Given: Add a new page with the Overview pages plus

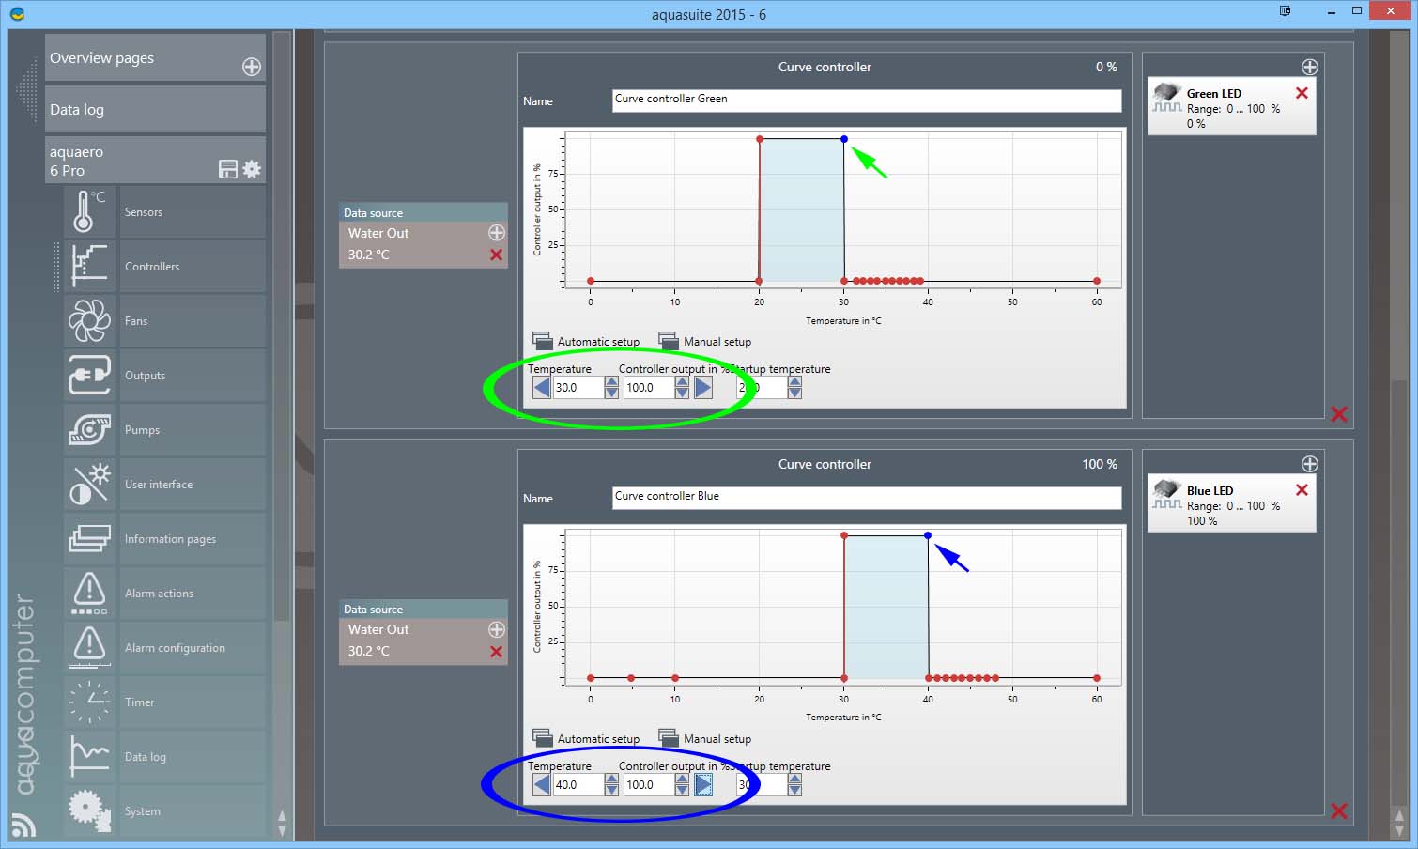Looking at the screenshot, I should pyautogui.click(x=252, y=67).
